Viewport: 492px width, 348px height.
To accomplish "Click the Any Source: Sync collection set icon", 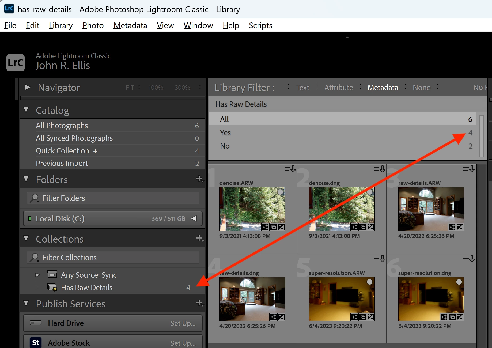I will pyautogui.click(x=52, y=274).
